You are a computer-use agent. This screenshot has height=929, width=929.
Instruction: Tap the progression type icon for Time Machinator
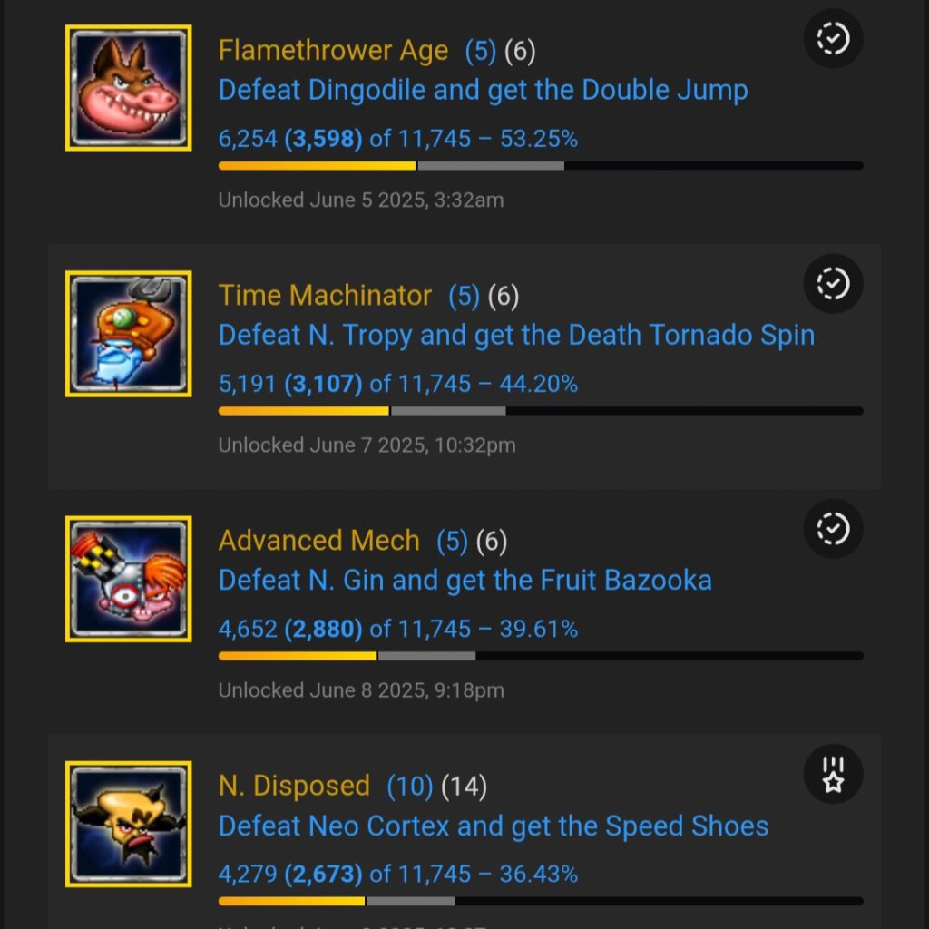click(x=833, y=284)
